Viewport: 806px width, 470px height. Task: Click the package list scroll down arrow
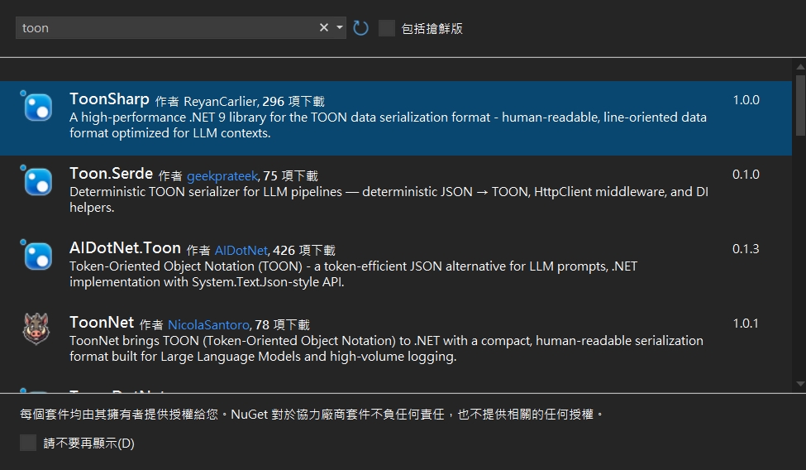click(x=800, y=383)
